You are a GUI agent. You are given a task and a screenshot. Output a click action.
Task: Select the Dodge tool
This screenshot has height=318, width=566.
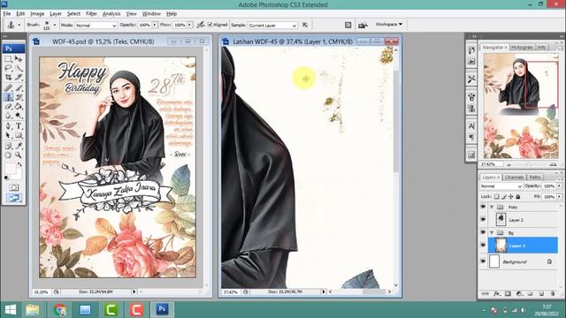click(x=19, y=116)
